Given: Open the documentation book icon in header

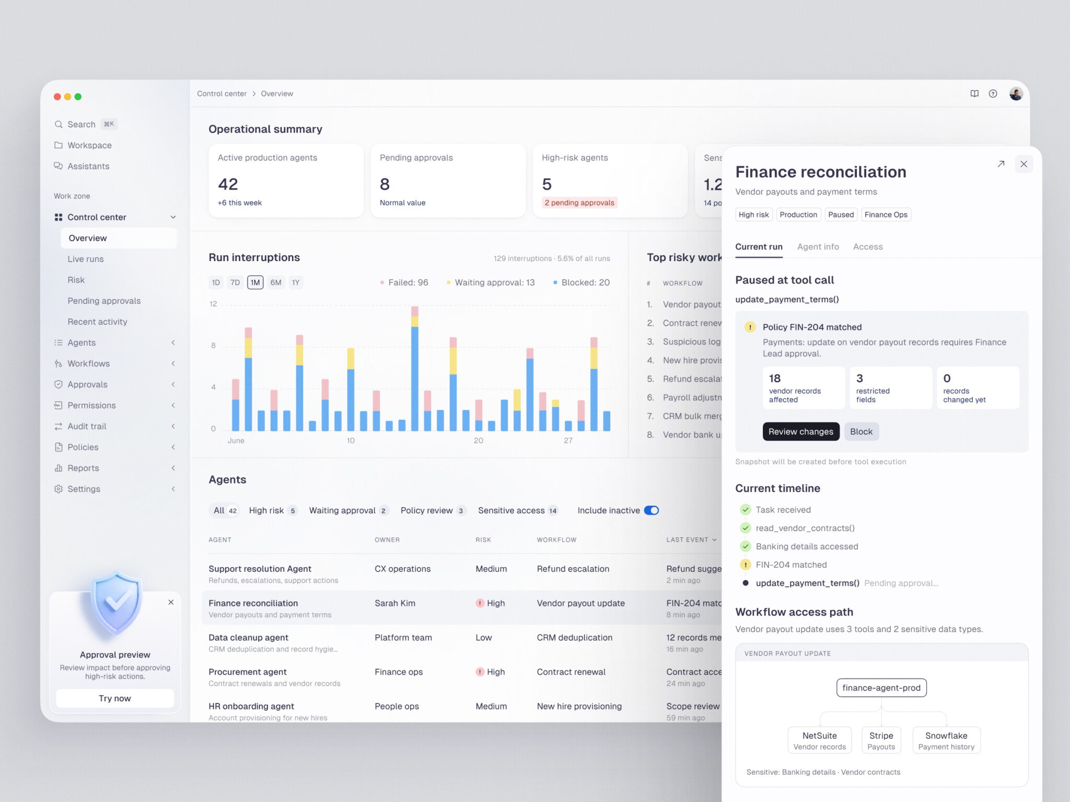Looking at the screenshot, I should click(x=974, y=93).
